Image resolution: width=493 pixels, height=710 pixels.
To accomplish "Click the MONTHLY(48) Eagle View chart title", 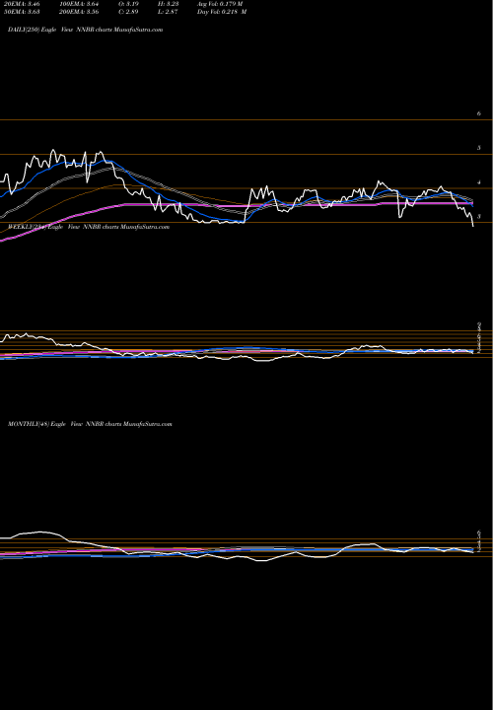I will pyautogui.click(x=90, y=424).
